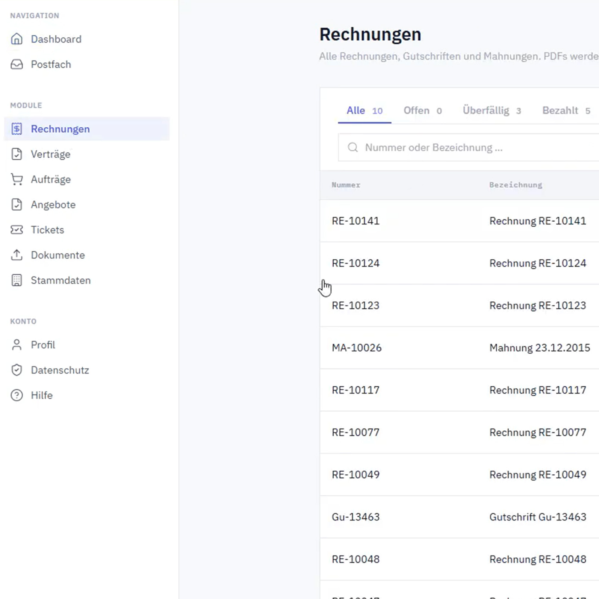Switch to the Alle tab

pos(364,111)
